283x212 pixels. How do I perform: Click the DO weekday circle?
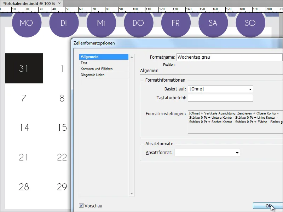(138, 23)
